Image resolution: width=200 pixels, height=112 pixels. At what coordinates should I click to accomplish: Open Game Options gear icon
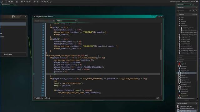click(35, 2)
